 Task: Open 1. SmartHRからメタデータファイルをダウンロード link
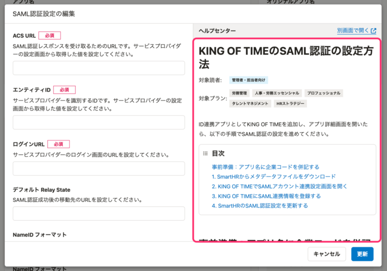pos(274,177)
